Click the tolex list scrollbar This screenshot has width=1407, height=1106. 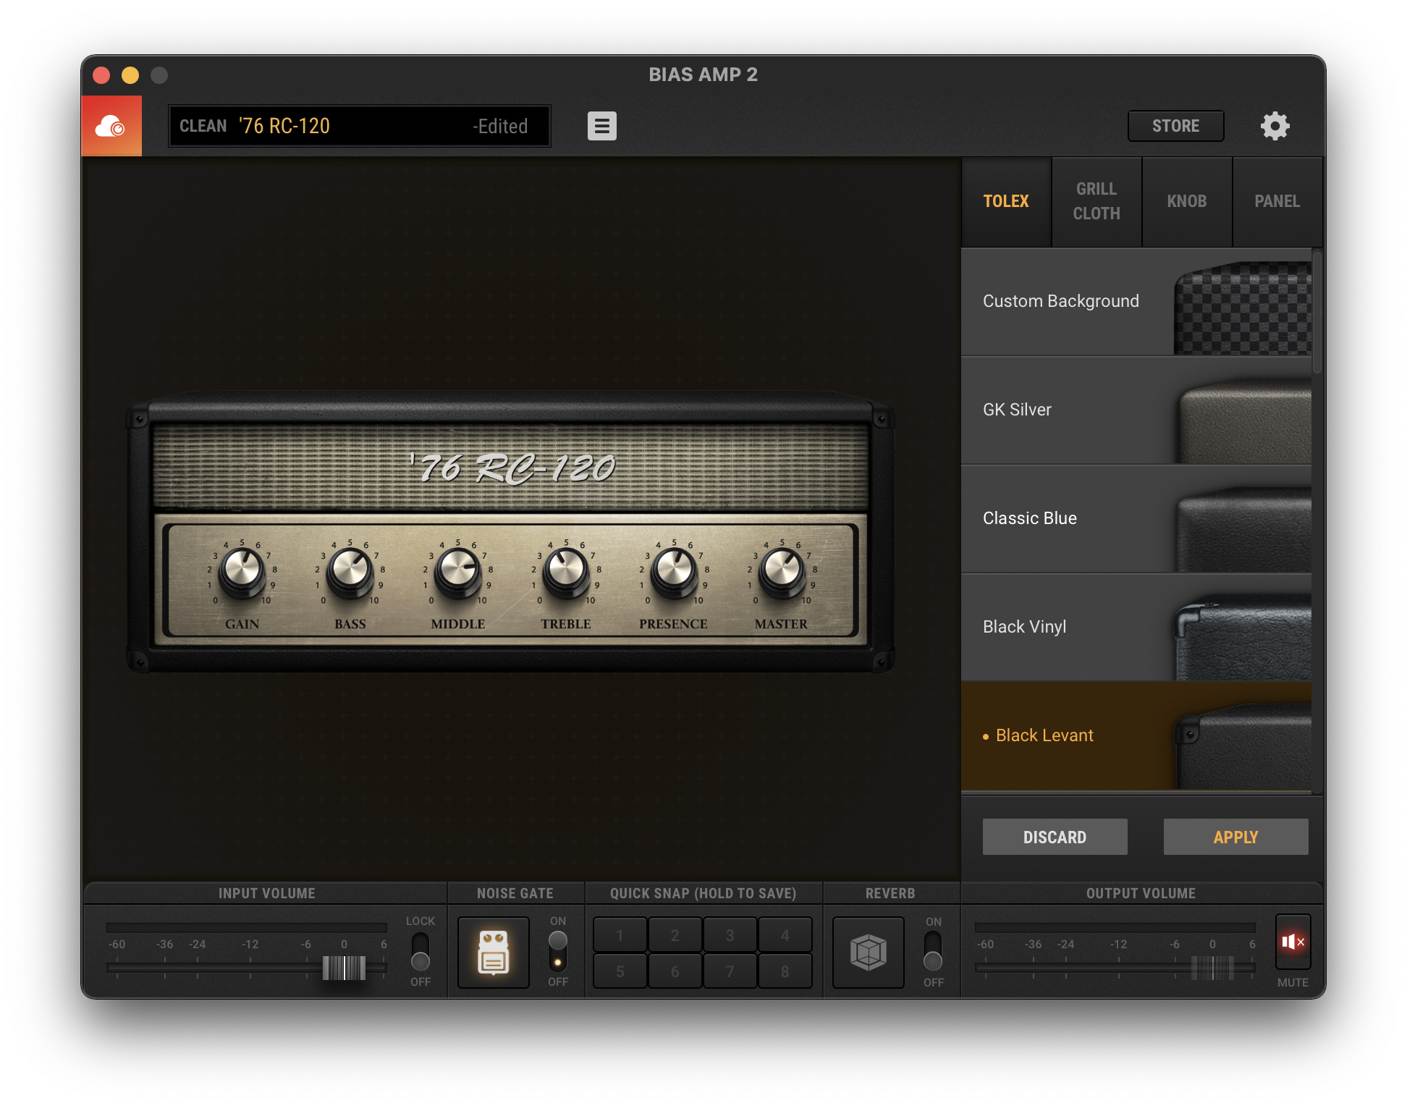1317,312
